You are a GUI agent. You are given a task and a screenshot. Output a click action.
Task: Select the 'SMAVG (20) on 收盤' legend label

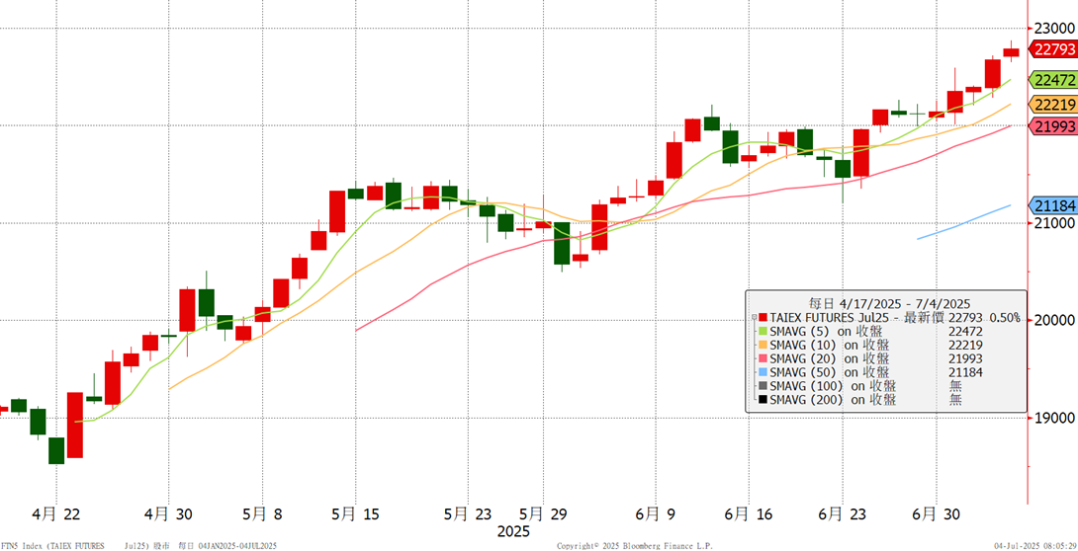(x=830, y=358)
